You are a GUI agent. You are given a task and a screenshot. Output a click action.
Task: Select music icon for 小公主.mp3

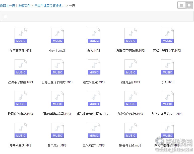[x=57, y=35]
